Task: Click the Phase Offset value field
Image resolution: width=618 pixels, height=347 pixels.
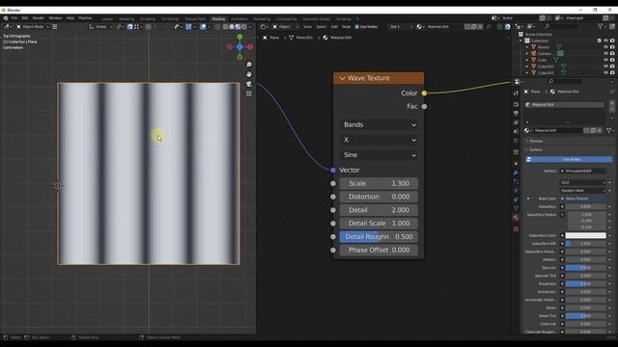Action: coord(379,250)
